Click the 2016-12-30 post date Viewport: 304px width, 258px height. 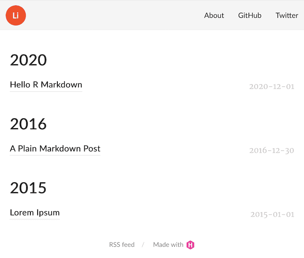pyautogui.click(x=272, y=150)
